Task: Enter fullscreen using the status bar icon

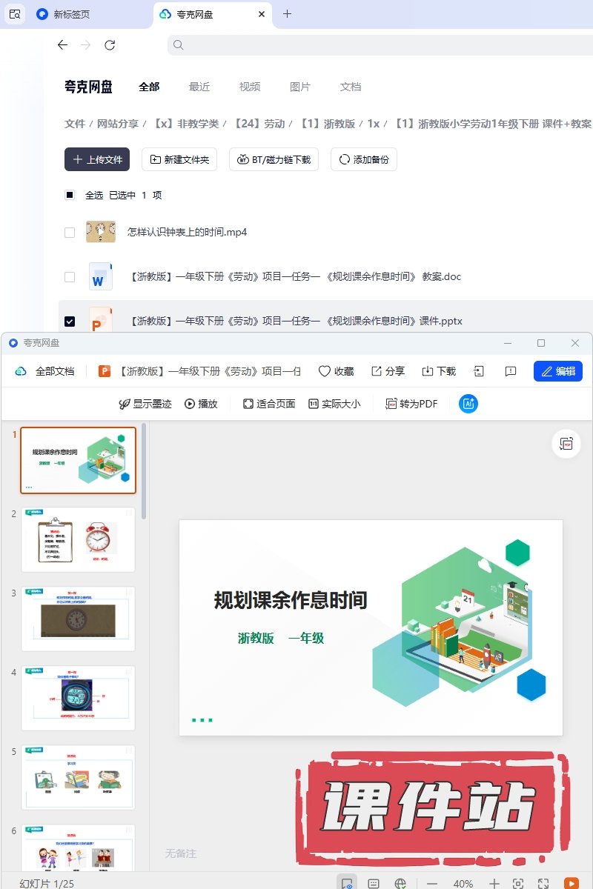Action: (x=543, y=883)
